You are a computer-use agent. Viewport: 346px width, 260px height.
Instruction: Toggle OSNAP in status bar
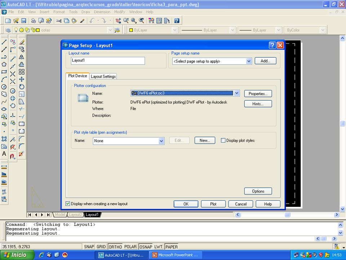pos(146,247)
